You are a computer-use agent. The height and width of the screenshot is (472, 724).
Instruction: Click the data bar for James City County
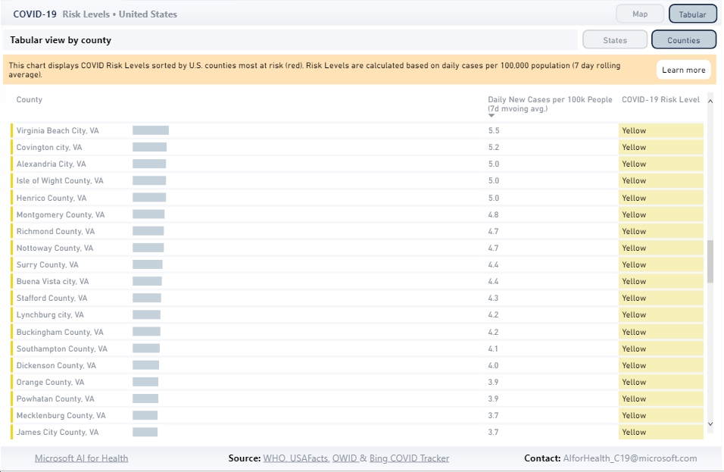145,432
